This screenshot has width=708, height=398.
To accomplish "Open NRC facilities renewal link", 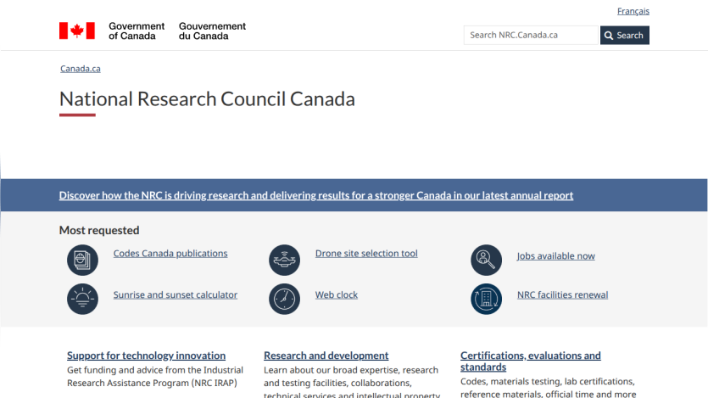I will [x=563, y=294].
